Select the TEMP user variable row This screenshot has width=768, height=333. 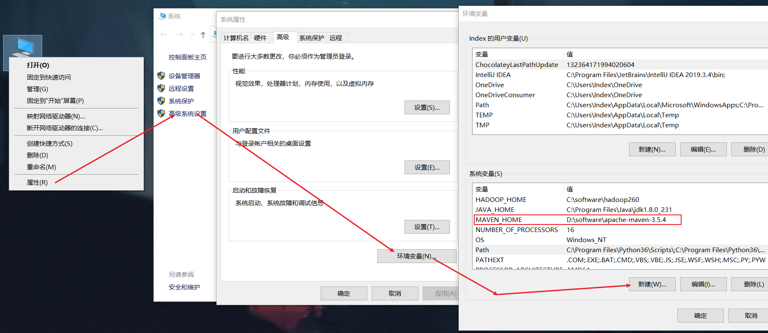click(620, 115)
